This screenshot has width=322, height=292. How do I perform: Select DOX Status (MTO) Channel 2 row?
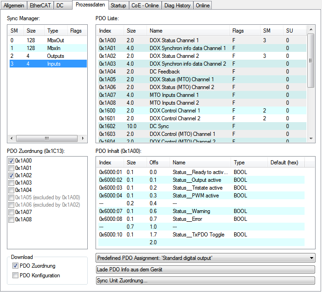[x=202, y=87]
